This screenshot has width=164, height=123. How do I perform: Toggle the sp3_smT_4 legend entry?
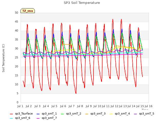point(120,114)
